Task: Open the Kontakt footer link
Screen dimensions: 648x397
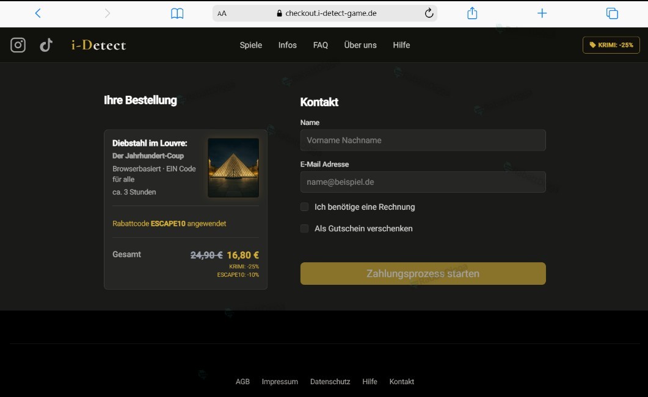Action: coord(402,382)
